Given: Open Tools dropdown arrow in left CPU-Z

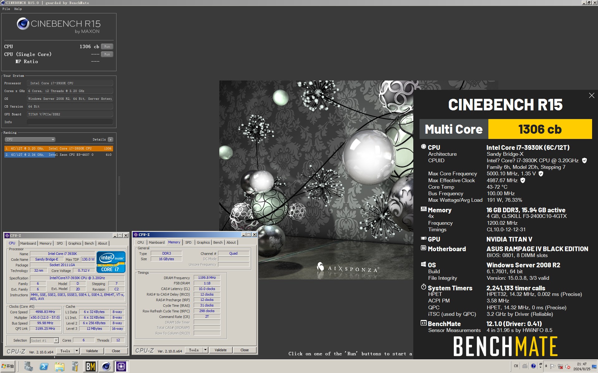Looking at the screenshot, I should coord(77,351).
